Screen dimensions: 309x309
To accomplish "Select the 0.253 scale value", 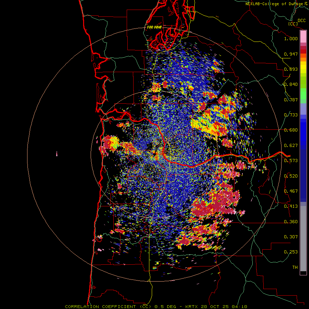I will [x=291, y=252].
